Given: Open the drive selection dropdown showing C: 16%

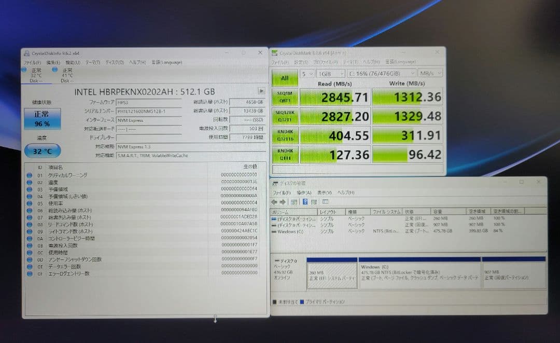Looking at the screenshot, I should (x=381, y=73).
